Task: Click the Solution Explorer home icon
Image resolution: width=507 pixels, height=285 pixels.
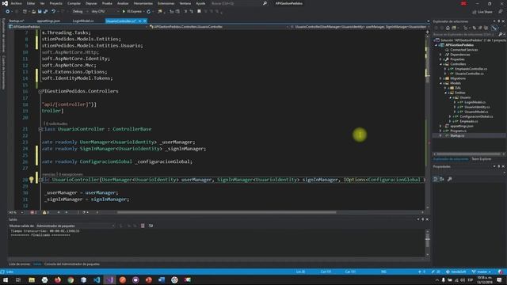Action: coord(448,28)
